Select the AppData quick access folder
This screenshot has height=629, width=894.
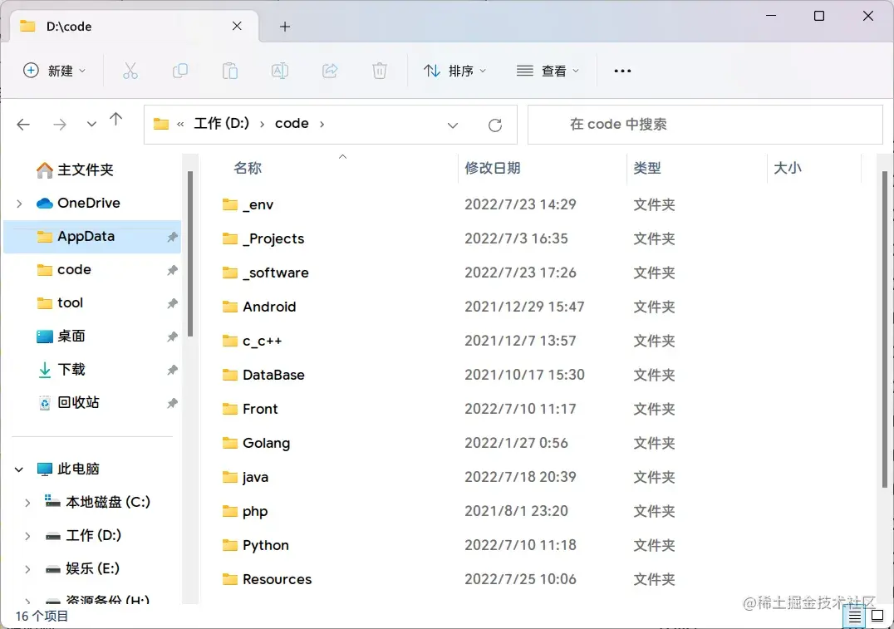(92, 236)
